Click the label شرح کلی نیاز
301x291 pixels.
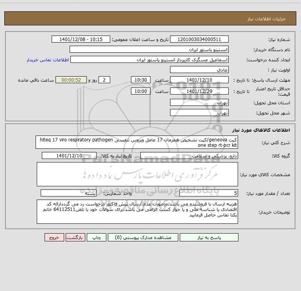click(x=276, y=143)
